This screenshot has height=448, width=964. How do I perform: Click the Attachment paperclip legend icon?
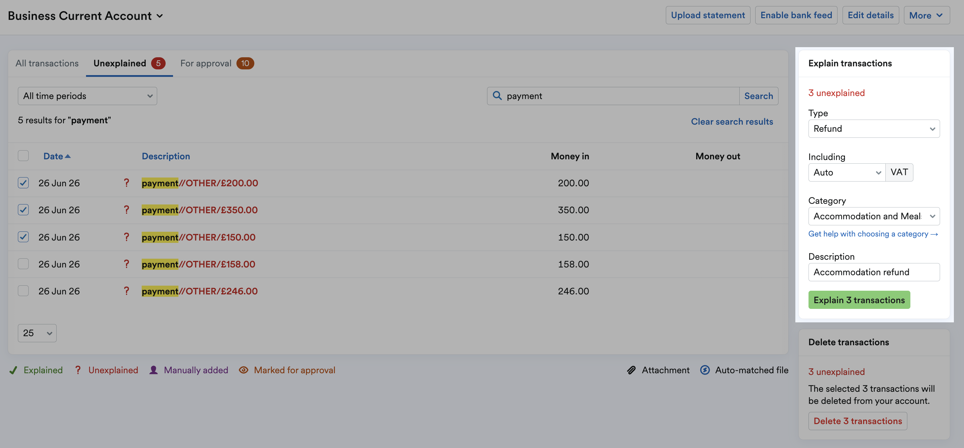pyautogui.click(x=631, y=370)
